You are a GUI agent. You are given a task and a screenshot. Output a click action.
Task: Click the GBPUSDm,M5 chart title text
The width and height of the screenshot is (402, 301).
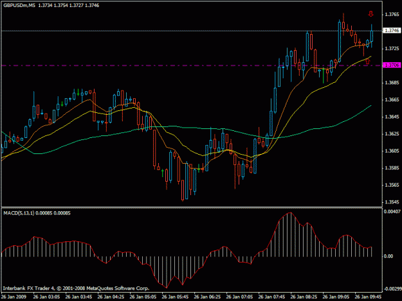coord(19,5)
